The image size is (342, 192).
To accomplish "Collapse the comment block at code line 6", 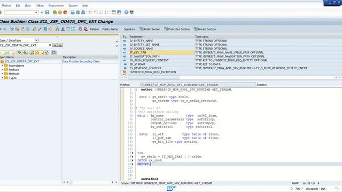I will (x=135, y=108).
